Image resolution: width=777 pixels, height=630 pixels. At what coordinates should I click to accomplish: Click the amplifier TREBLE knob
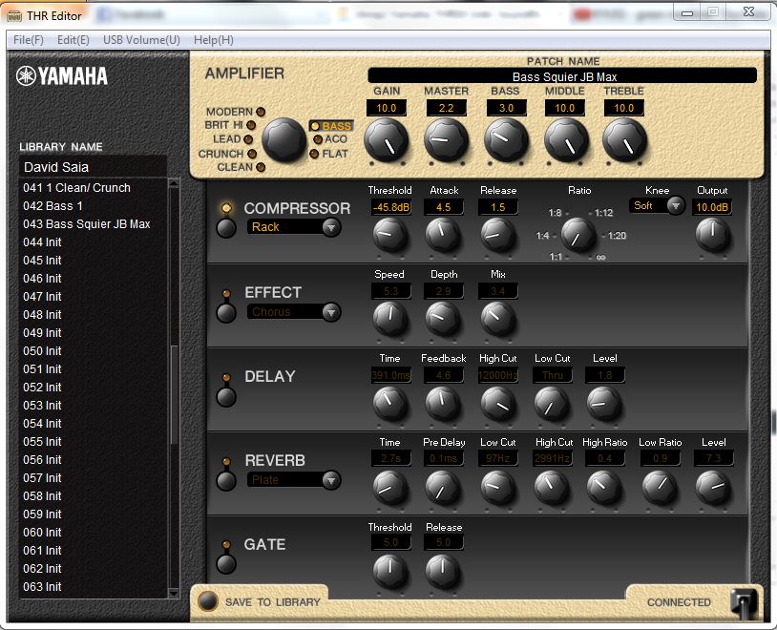tap(624, 142)
